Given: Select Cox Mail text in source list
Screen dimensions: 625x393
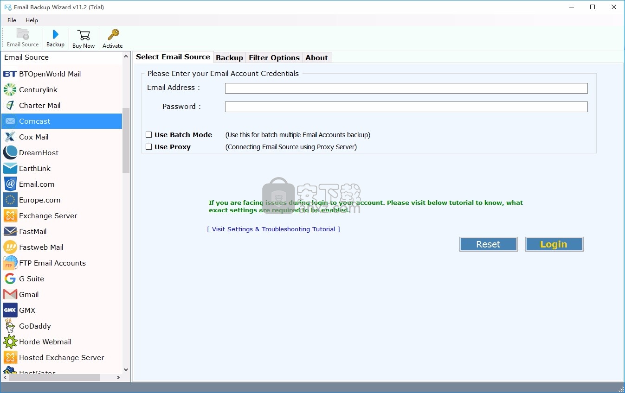Looking at the screenshot, I should tap(34, 137).
